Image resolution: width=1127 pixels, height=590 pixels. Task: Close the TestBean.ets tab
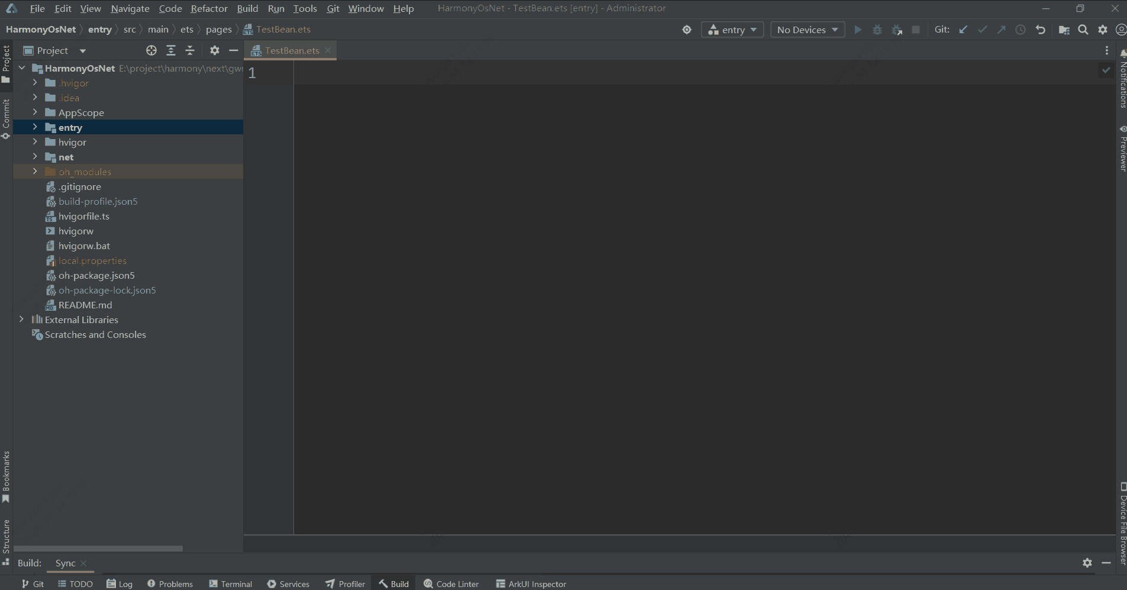click(x=328, y=50)
